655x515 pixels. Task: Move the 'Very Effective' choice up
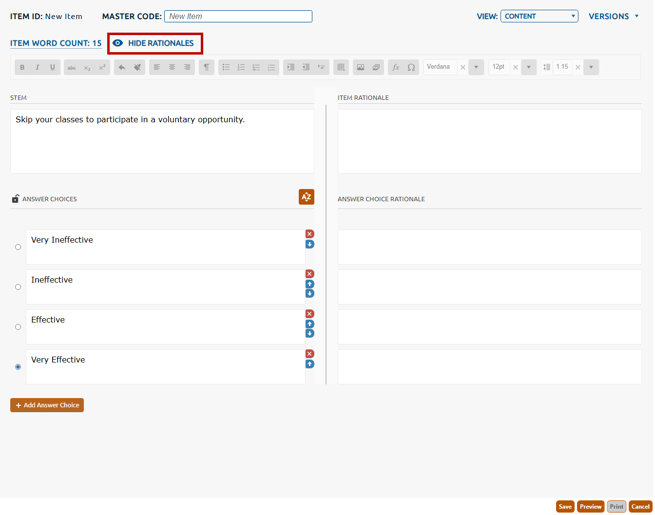pos(309,364)
